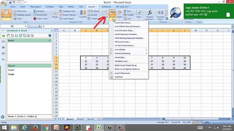
Task: Switch to the Home ribbon tab
Action: coord(12,7)
